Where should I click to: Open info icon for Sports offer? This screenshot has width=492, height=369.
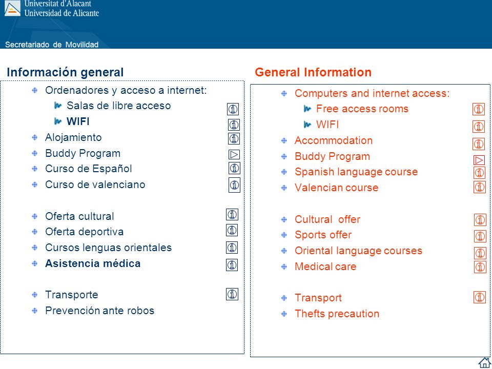tap(480, 236)
